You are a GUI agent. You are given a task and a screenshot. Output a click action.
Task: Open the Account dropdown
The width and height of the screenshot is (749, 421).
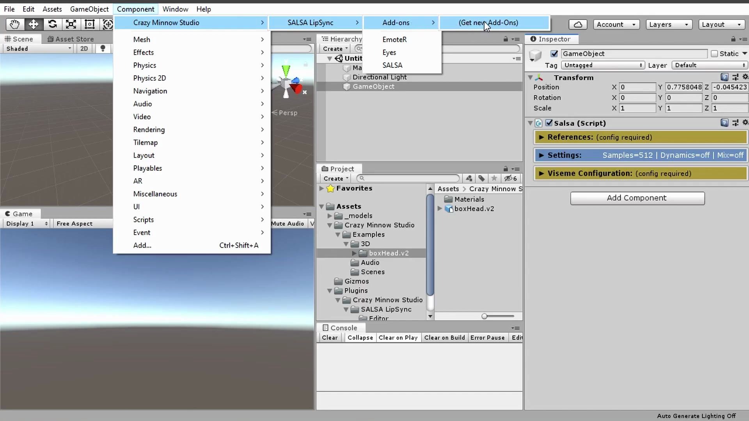pyautogui.click(x=616, y=25)
